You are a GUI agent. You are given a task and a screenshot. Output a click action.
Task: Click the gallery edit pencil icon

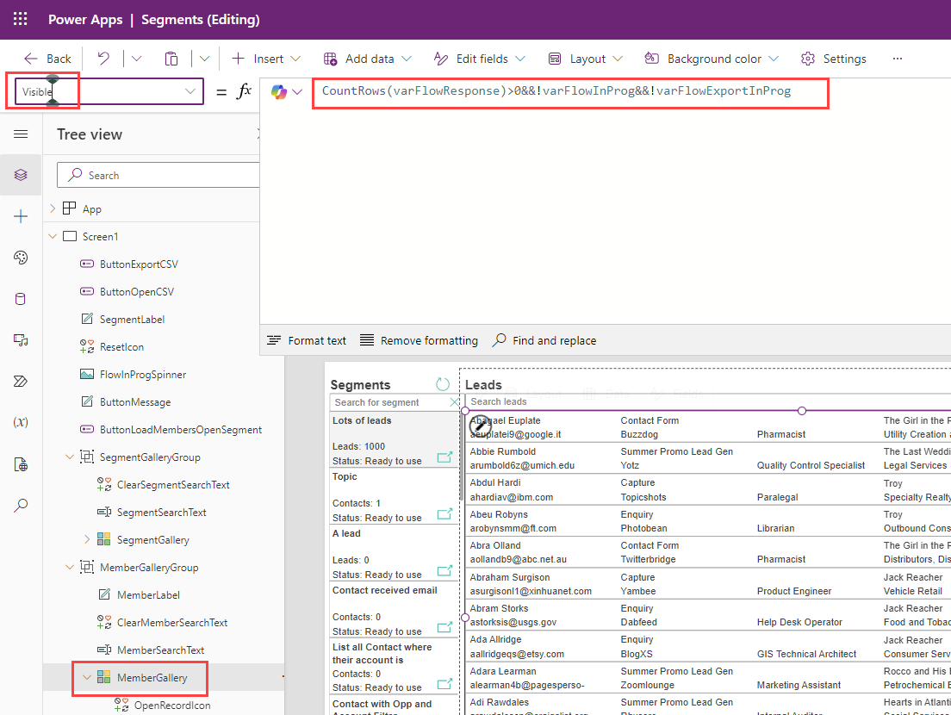[x=481, y=427]
